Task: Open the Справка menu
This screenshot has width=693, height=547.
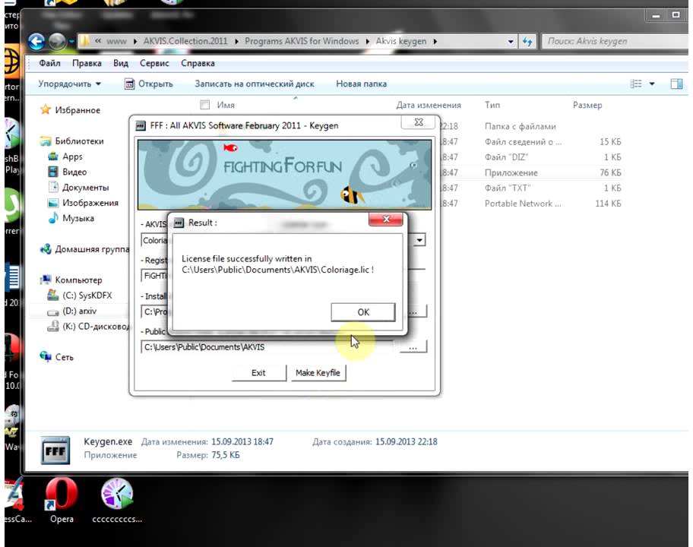Action: point(198,63)
